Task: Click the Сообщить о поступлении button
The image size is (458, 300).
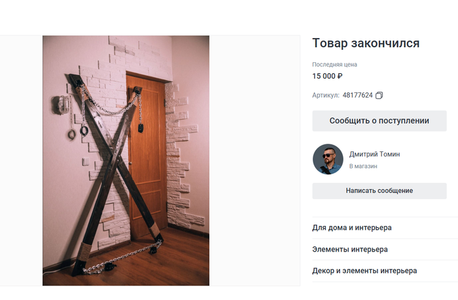Action: pos(379,121)
